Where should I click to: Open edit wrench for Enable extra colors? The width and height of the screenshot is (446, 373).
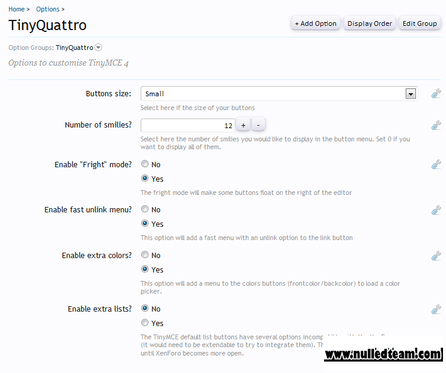(436, 256)
